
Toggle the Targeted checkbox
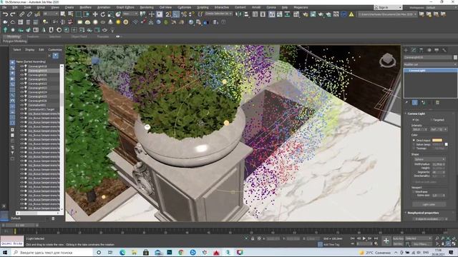pyautogui.click(x=431, y=120)
